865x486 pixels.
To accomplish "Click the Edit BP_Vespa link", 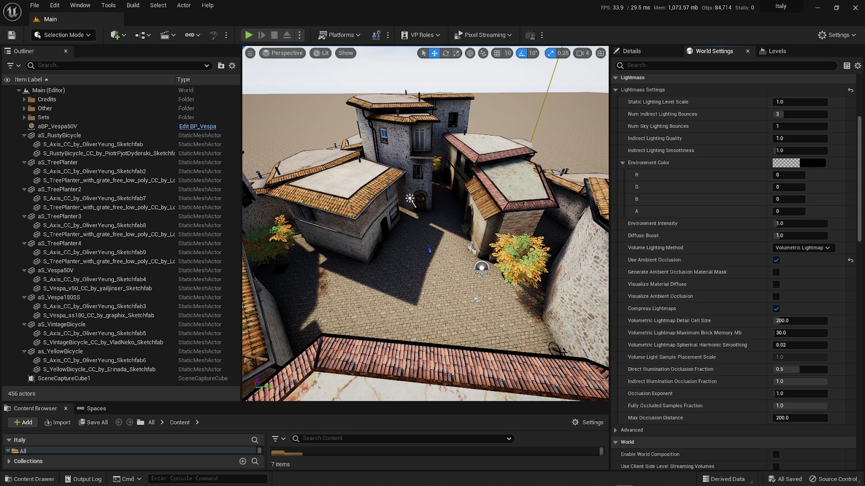I will click(x=197, y=126).
